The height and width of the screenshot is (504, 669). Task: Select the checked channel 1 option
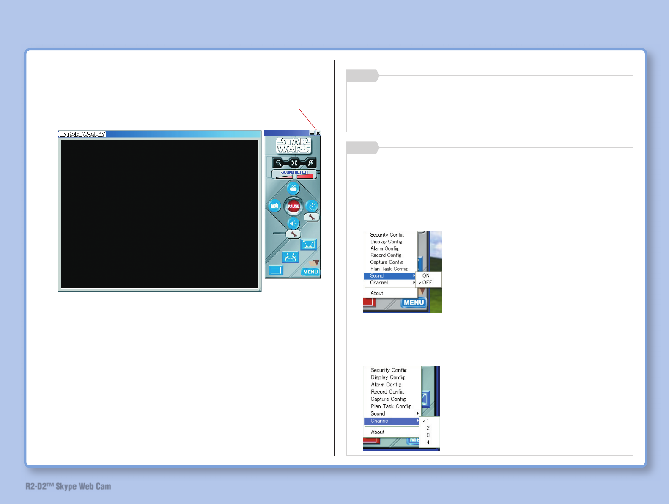pyautogui.click(x=428, y=421)
